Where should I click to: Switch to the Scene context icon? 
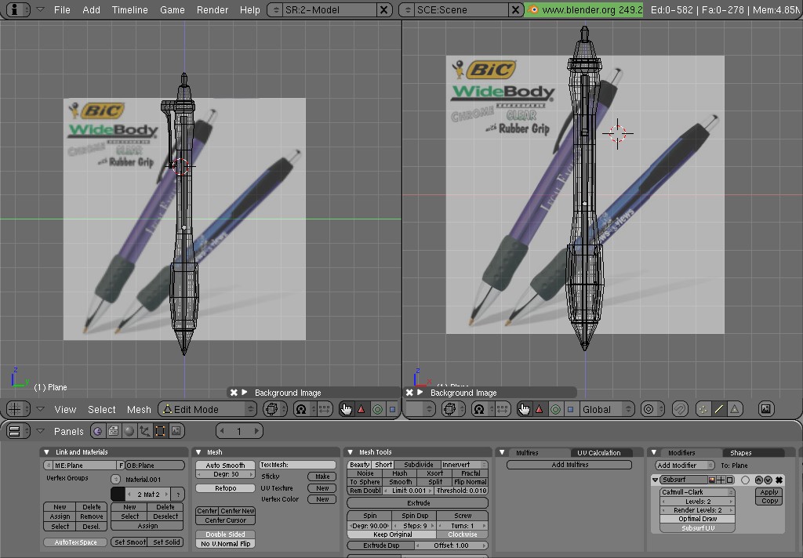[x=176, y=431]
